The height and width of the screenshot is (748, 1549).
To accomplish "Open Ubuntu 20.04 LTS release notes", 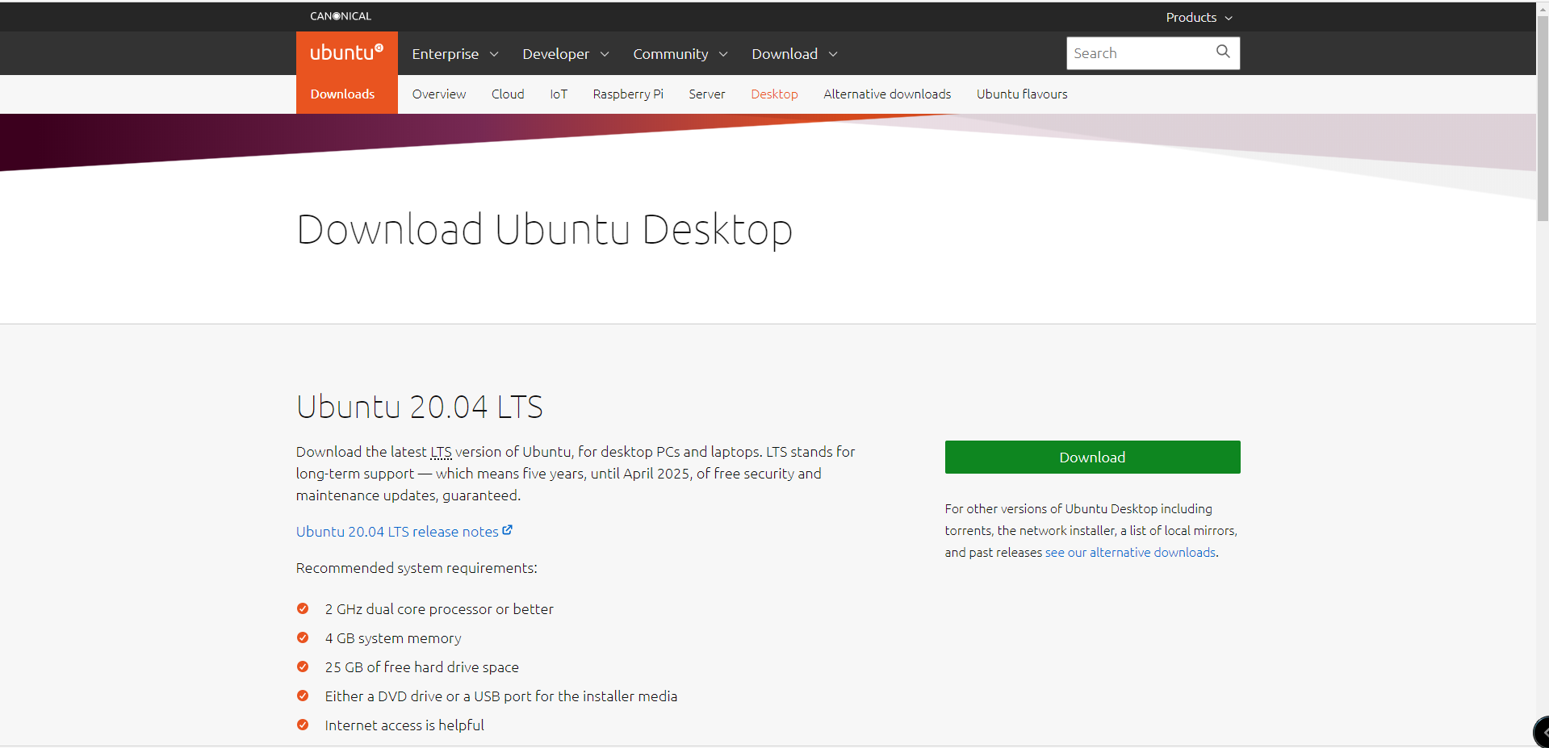I will (397, 531).
